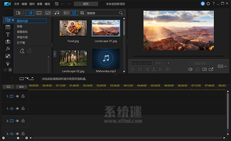The image size is (231, 141).
Task: Select 背景音乐 in the media list
Action: 22,32
